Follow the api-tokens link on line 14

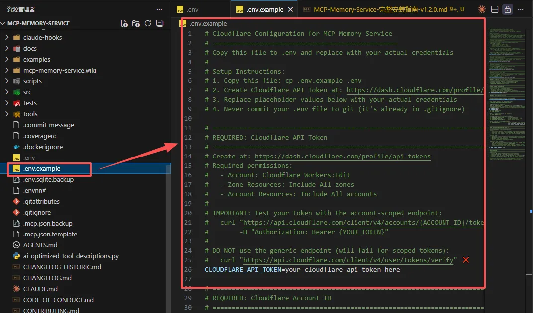pos(342,156)
